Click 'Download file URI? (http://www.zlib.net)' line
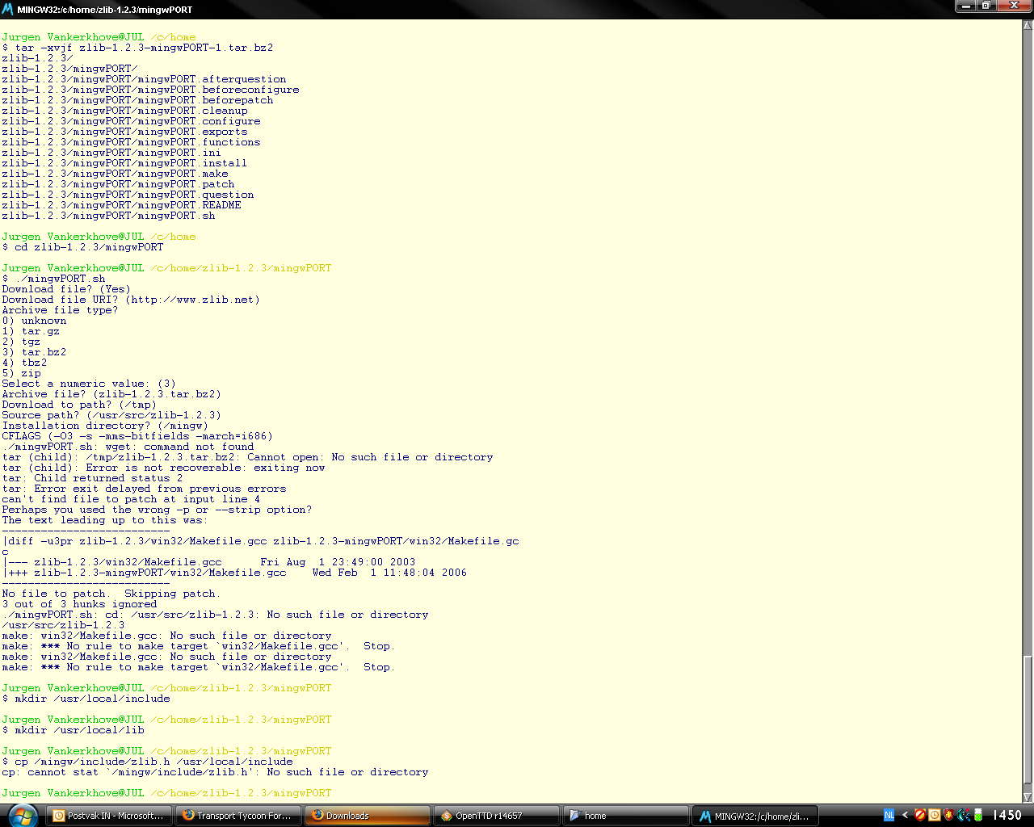This screenshot has width=1034, height=827. [x=131, y=300]
